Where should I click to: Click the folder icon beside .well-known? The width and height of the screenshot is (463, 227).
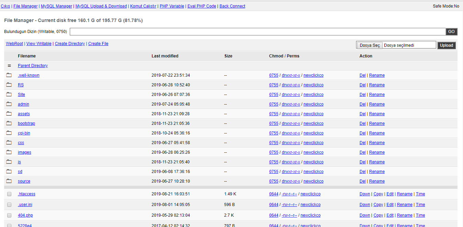(9, 75)
